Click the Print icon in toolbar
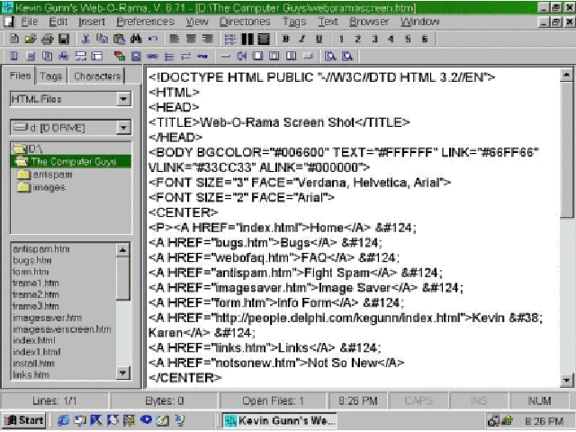The image size is (576, 432). (x=48, y=40)
